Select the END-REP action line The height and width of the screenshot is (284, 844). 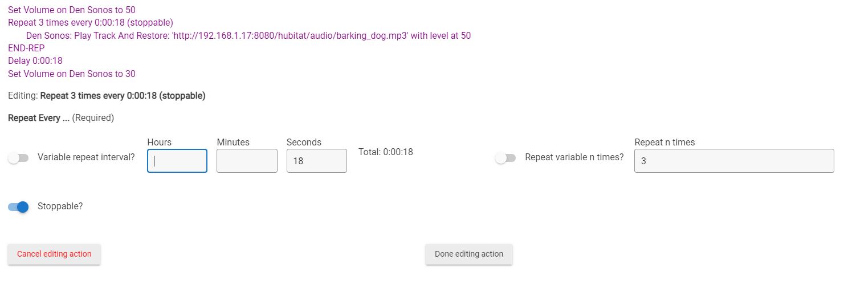(x=26, y=48)
